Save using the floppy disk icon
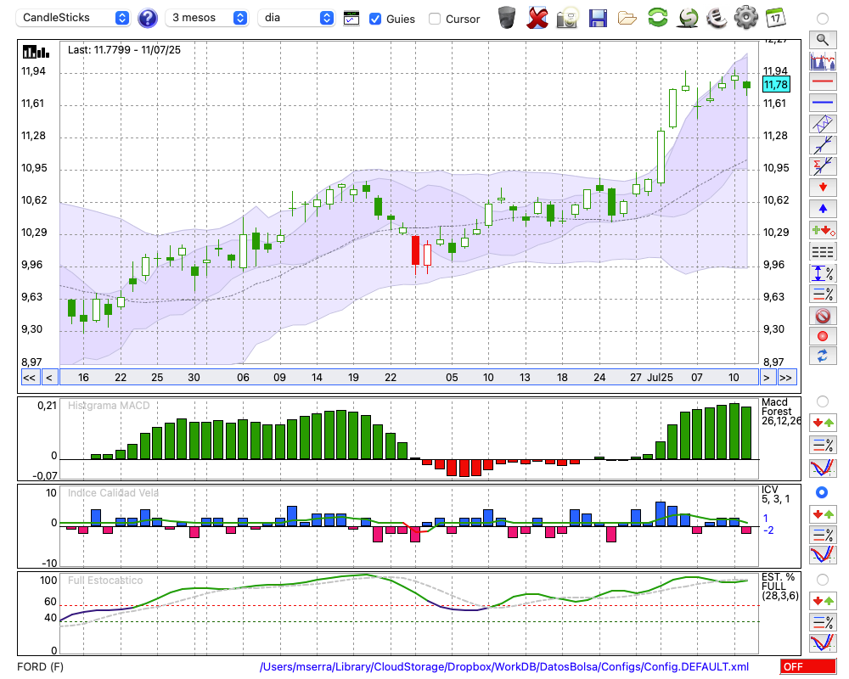The image size is (849, 679). pos(598,18)
